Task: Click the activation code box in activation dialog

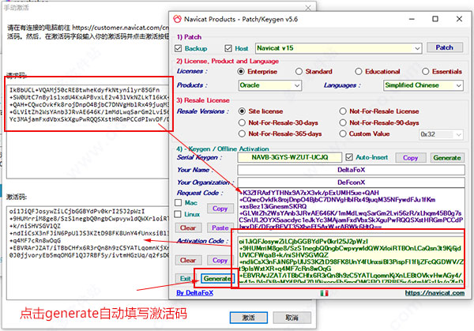Action: pos(88,253)
